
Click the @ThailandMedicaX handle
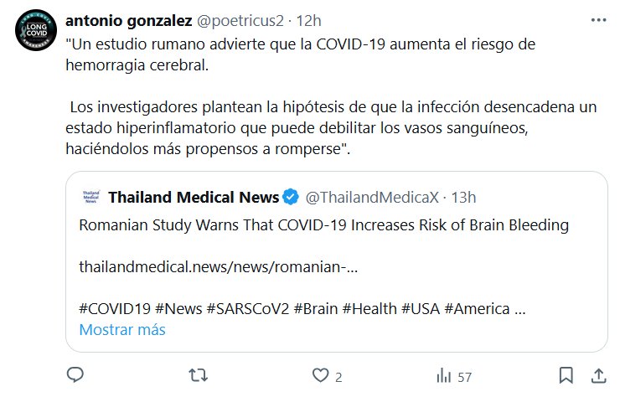click(x=372, y=198)
